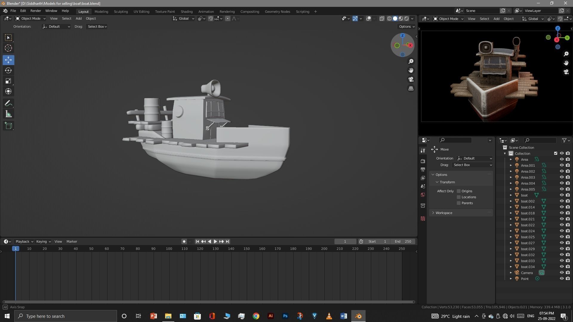Screen dimensions: 573x322
Task: Open Chrome from the Windows taskbar
Action: click(x=256, y=316)
